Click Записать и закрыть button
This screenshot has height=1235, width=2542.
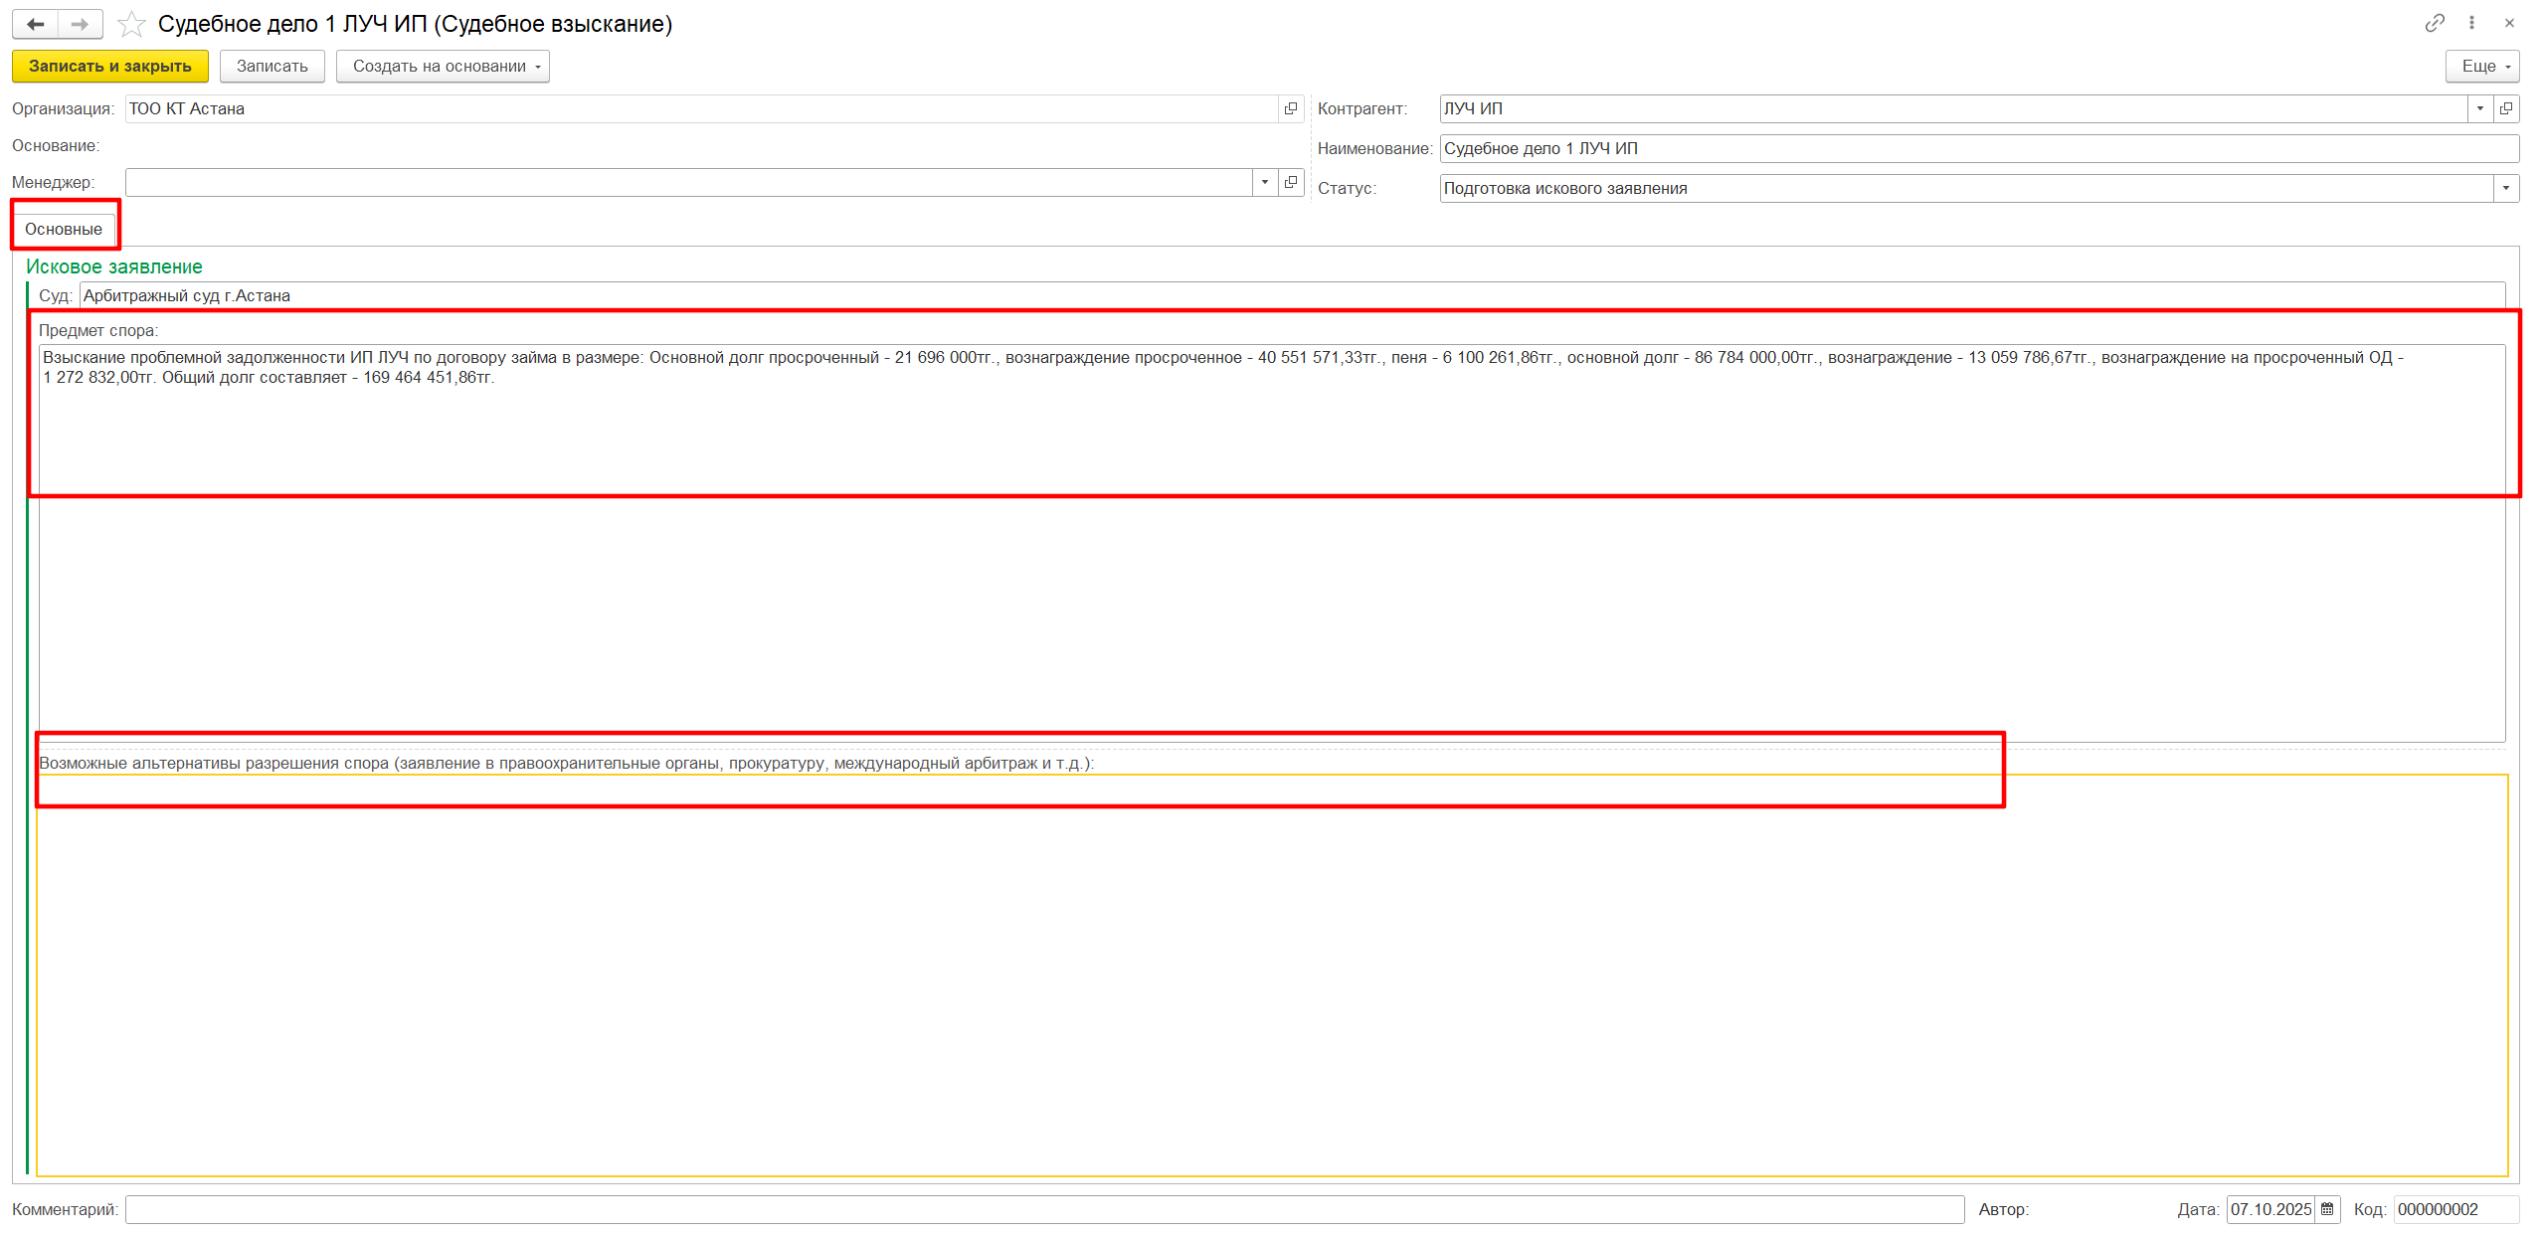click(110, 67)
